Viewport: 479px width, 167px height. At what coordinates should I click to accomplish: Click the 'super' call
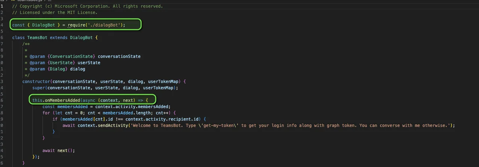click(x=39, y=88)
